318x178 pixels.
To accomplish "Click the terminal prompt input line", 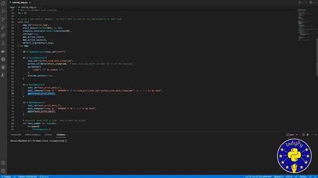I will click(39, 140).
